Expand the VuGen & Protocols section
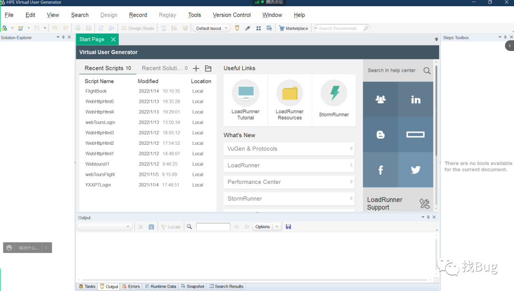The height and width of the screenshot is (291, 514). coord(289,149)
